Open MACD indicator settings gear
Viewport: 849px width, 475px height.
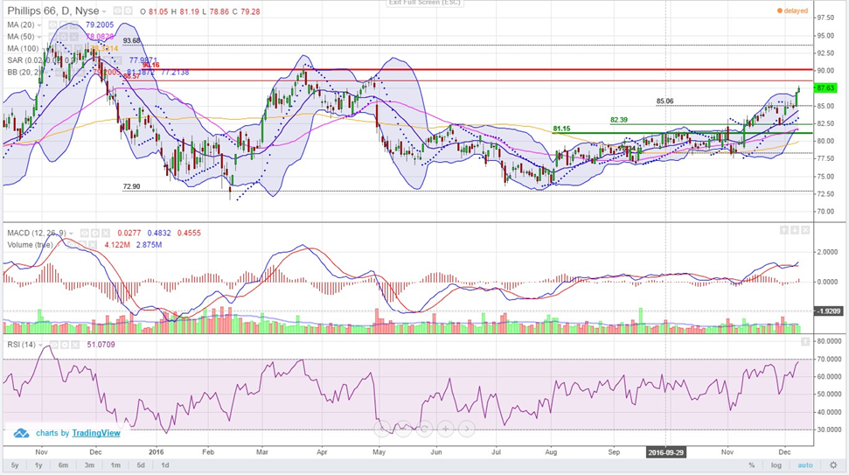pos(94,233)
